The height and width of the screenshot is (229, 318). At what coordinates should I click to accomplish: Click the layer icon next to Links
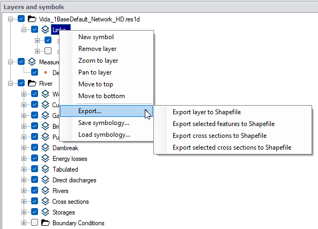[45, 29]
